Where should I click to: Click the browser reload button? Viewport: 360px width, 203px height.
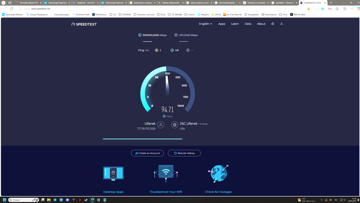[x=11, y=9]
